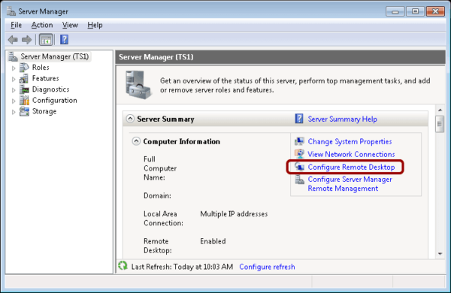Click the Configure Server Manager Remote Management icon
The height and width of the screenshot is (293, 451).
pyautogui.click(x=299, y=180)
